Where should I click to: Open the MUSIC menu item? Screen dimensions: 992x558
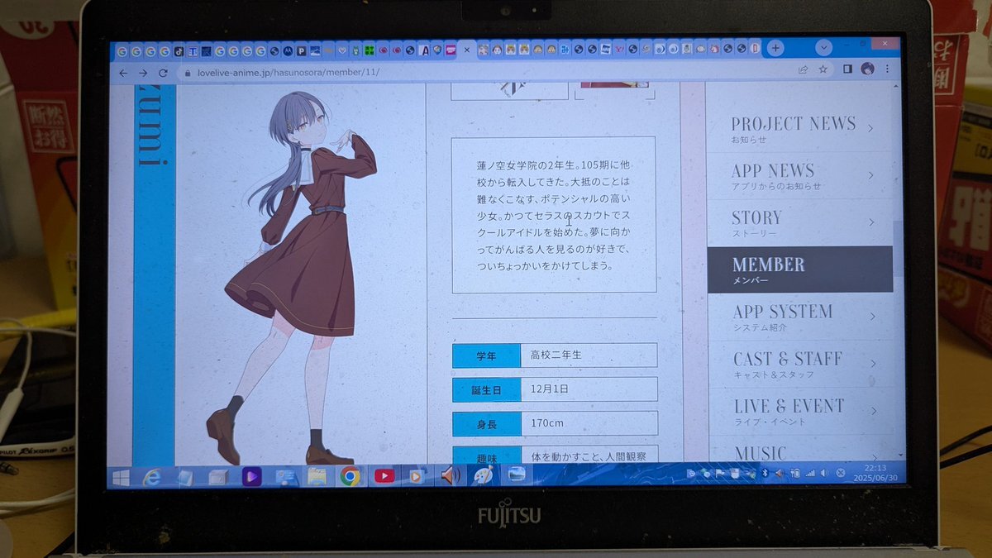[800, 451]
